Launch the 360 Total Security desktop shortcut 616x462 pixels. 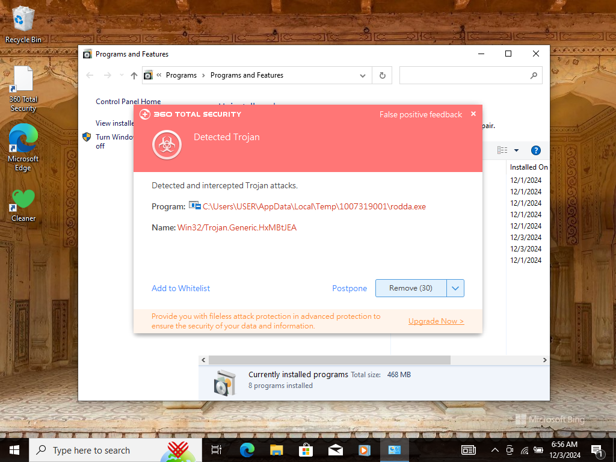coord(23,88)
